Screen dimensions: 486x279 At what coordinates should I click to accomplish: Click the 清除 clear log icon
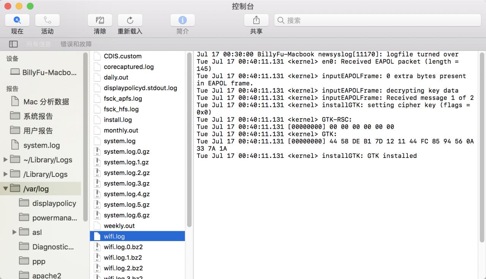[99, 20]
